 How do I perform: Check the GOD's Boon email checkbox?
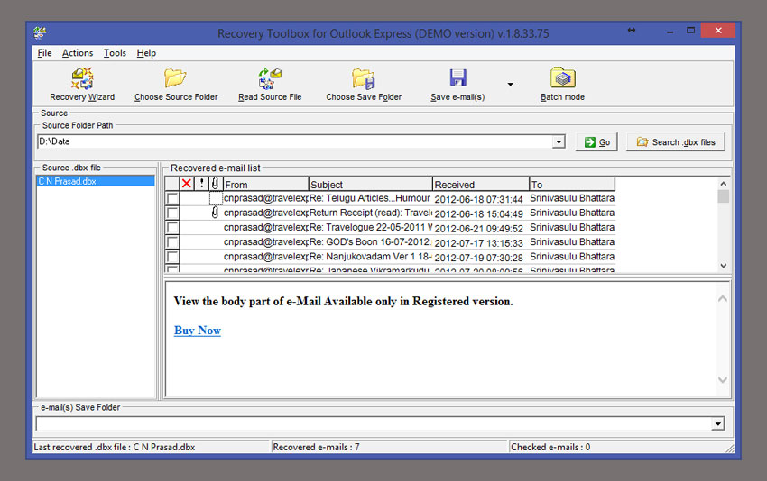pos(172,242)
